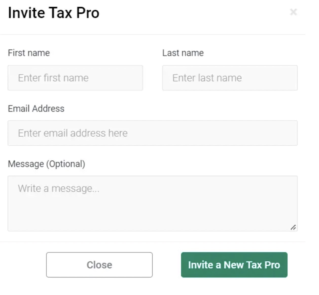Select the Enter email address here placeholder
Image resolution: width=319 pixels, height=295 pixels.
coord(73,133)
